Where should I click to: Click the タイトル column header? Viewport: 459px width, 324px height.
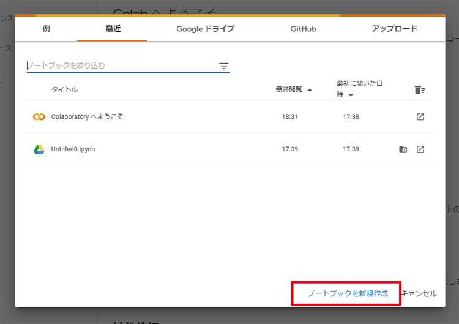64,89
